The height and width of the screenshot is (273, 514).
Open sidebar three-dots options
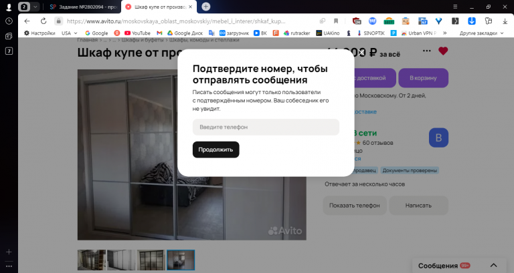point(9,266)
